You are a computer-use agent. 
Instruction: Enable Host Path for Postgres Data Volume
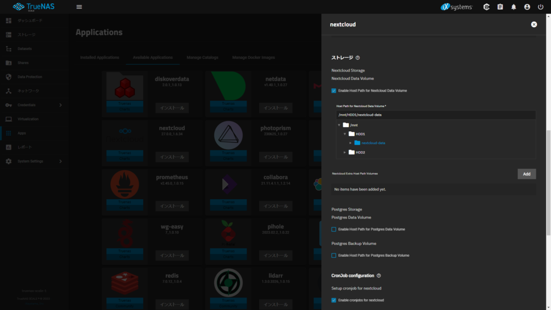[334, 229]
